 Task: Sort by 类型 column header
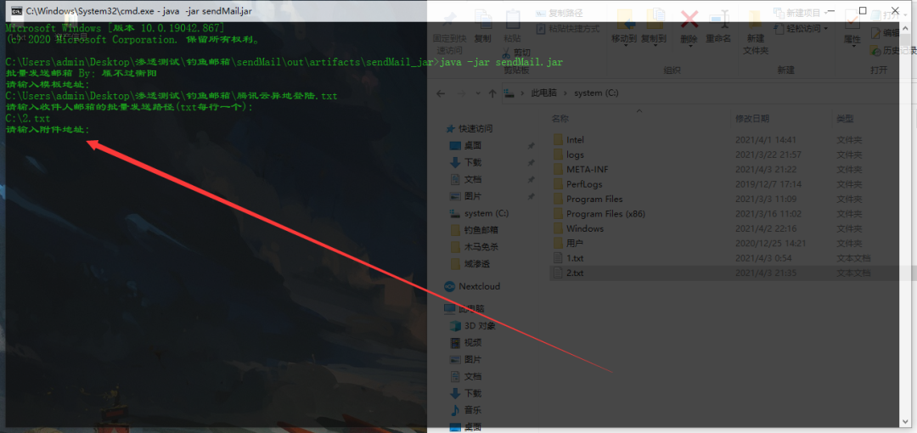click(x=845, y=119)
